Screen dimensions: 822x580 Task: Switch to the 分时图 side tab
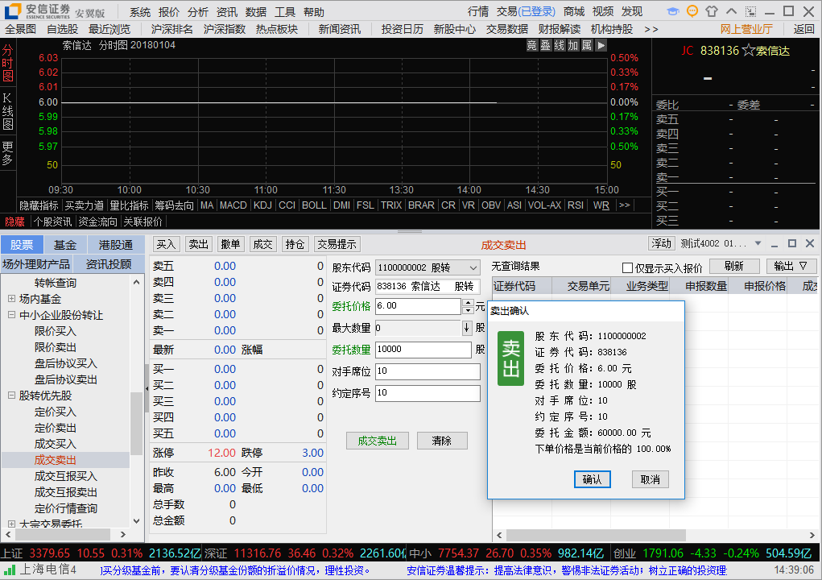pyautogui.click(x=8, y=64)
